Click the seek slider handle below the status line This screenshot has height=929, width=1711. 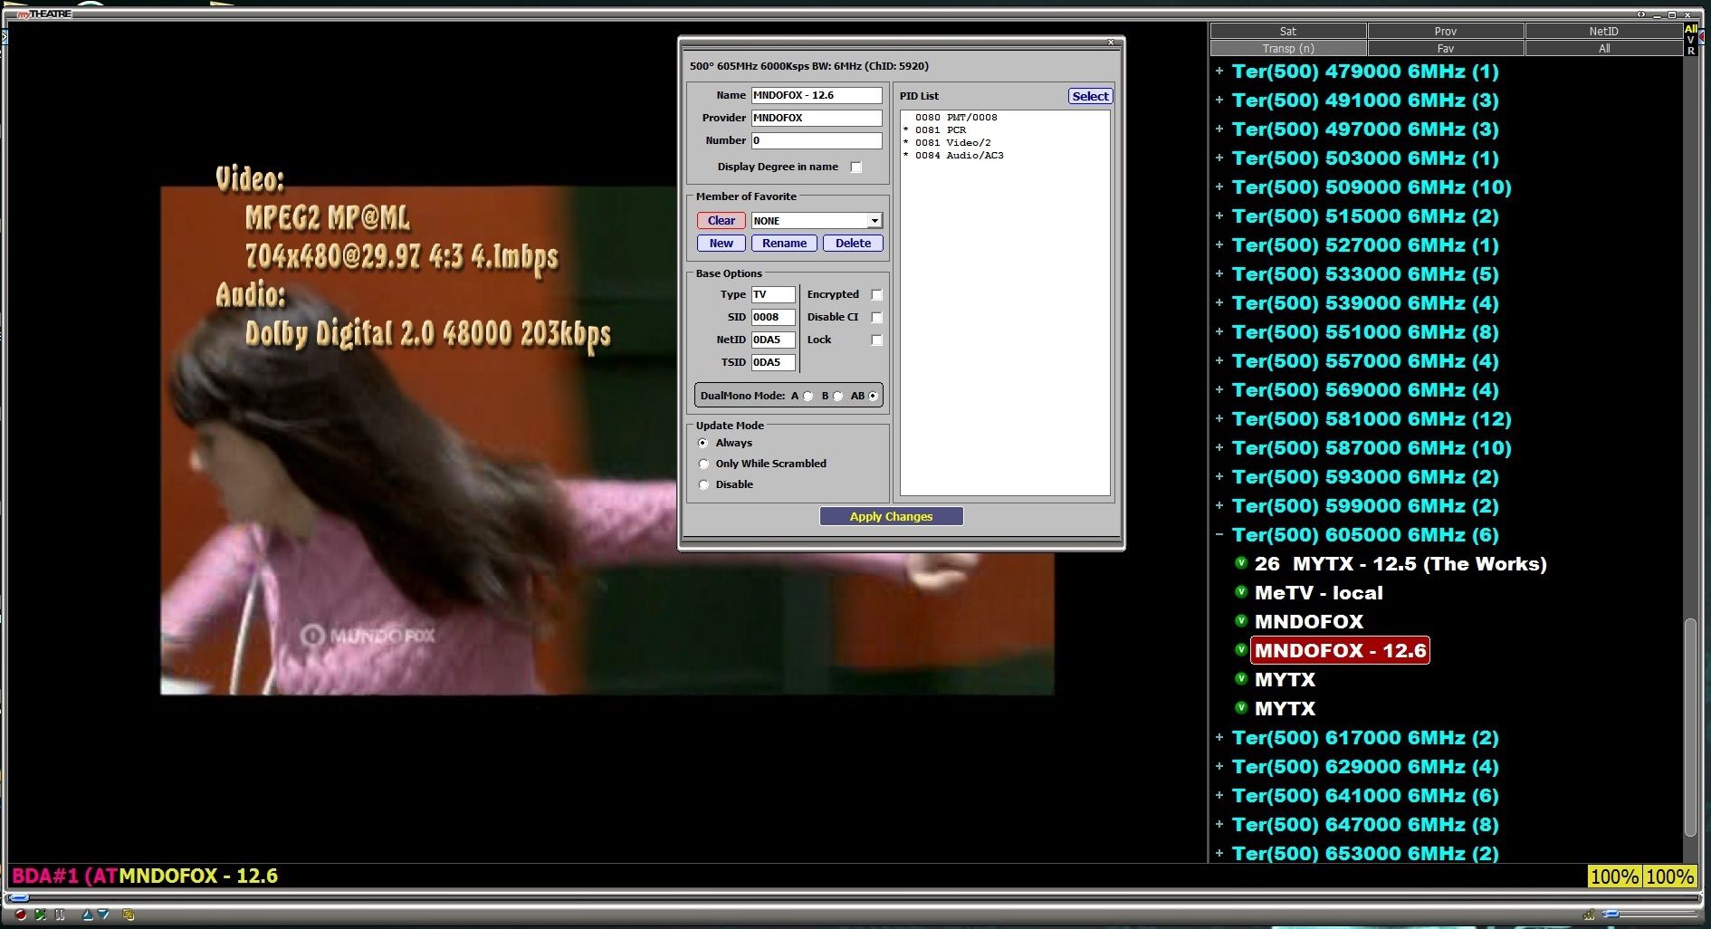19,898
